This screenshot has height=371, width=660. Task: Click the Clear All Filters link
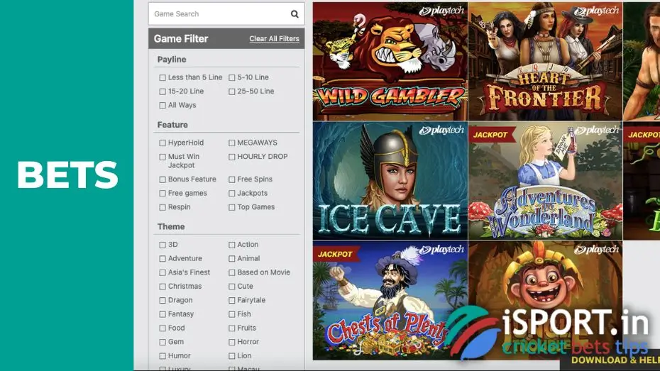coord(274,39)
